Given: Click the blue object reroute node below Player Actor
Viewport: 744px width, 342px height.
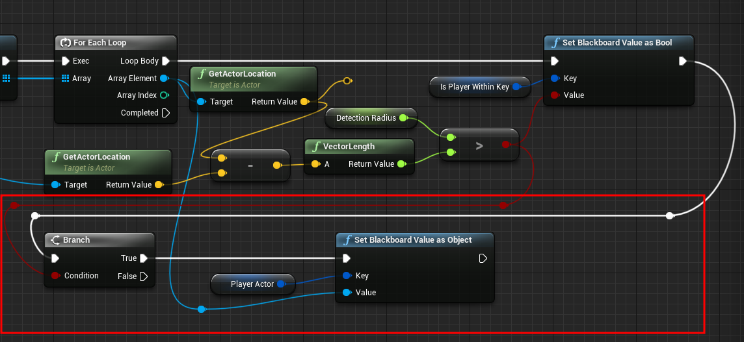Looking at the screenshot, I should tap(201, 310).
